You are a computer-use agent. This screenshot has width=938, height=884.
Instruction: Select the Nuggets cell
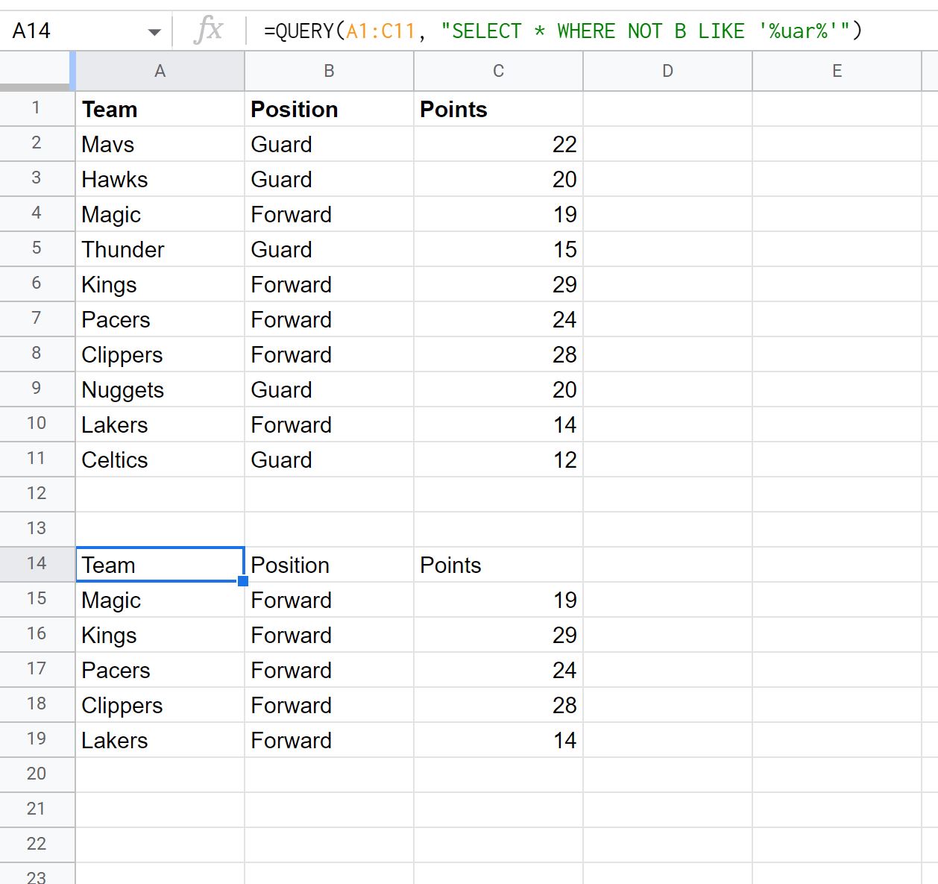pyautogui.click(x=160, y=389)
